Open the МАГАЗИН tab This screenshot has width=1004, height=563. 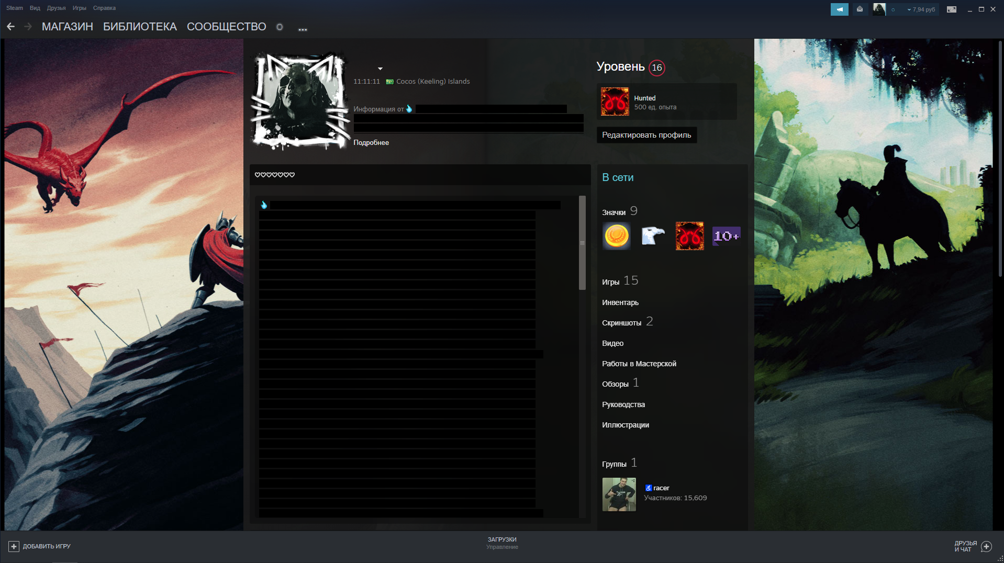pyautogui.click(x=68, y=27)
